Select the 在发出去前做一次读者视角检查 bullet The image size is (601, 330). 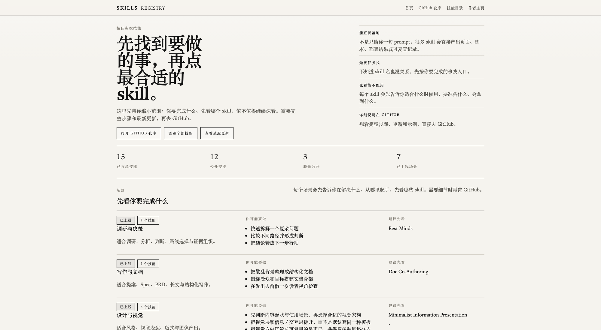pyautogui.click(x=284, y=286)
